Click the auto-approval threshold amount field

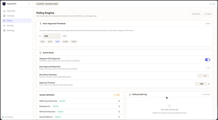pyautogui.click(x=52, y=36)
